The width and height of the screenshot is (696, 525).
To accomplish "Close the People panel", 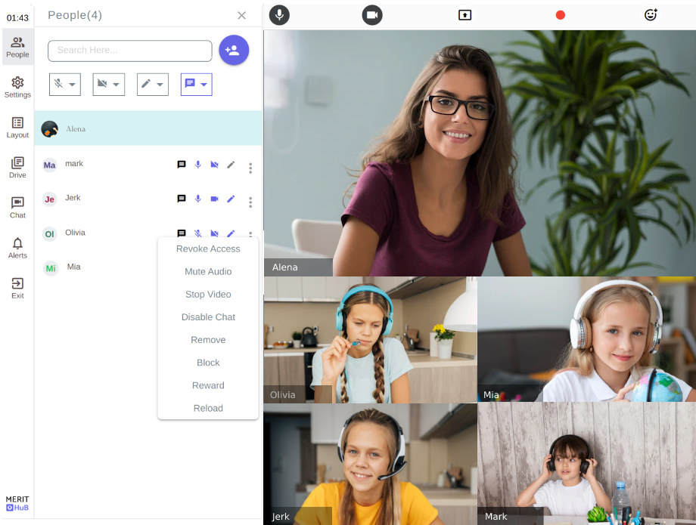I will (x=241, y=15).
